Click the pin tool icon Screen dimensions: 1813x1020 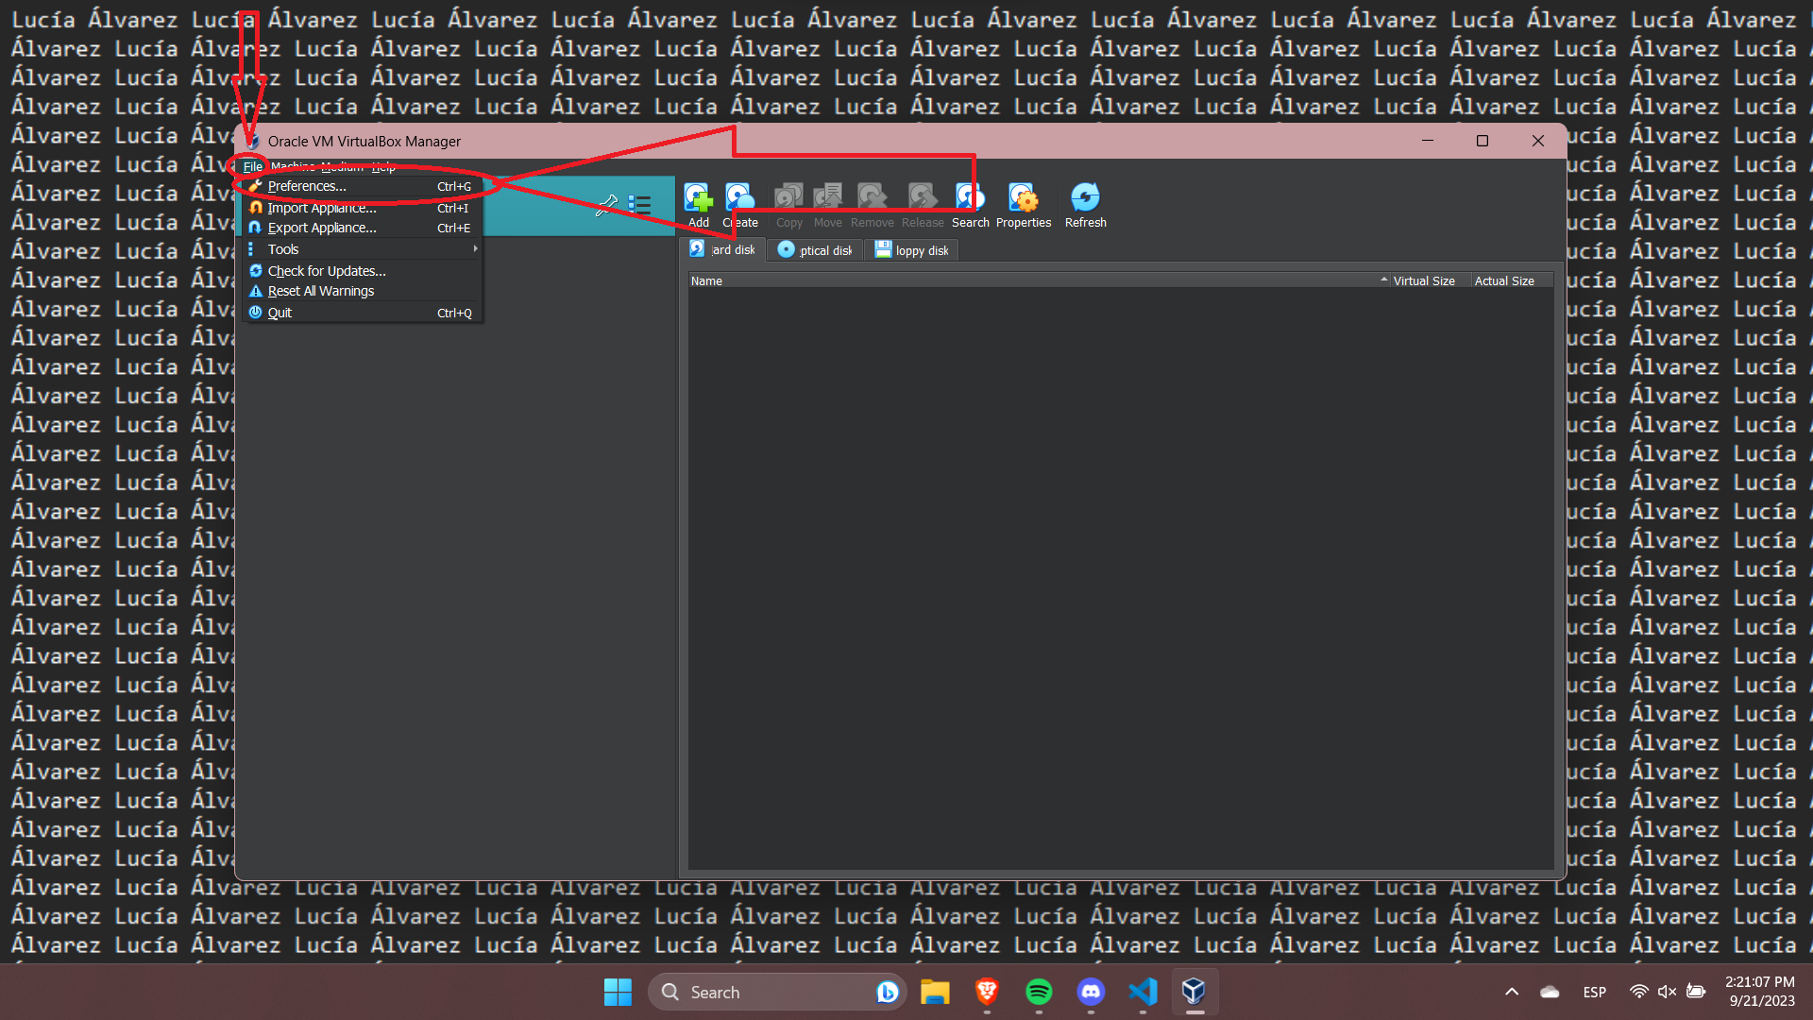(x=606, y=205)
